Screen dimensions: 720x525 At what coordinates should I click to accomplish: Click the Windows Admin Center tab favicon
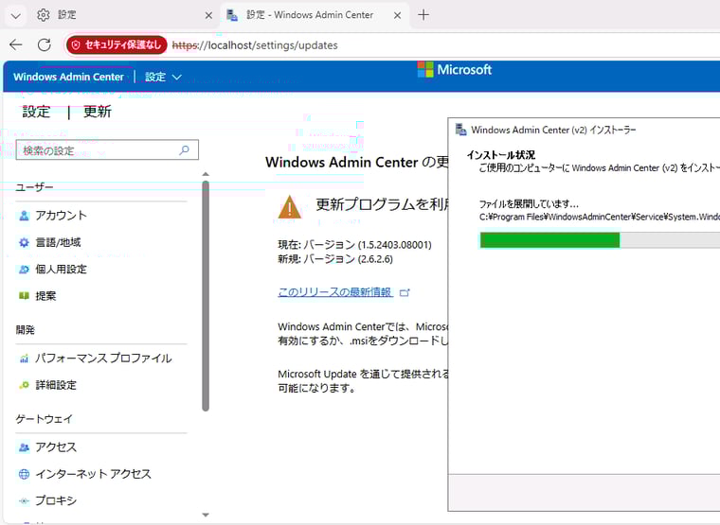click(x=232, y=15)
